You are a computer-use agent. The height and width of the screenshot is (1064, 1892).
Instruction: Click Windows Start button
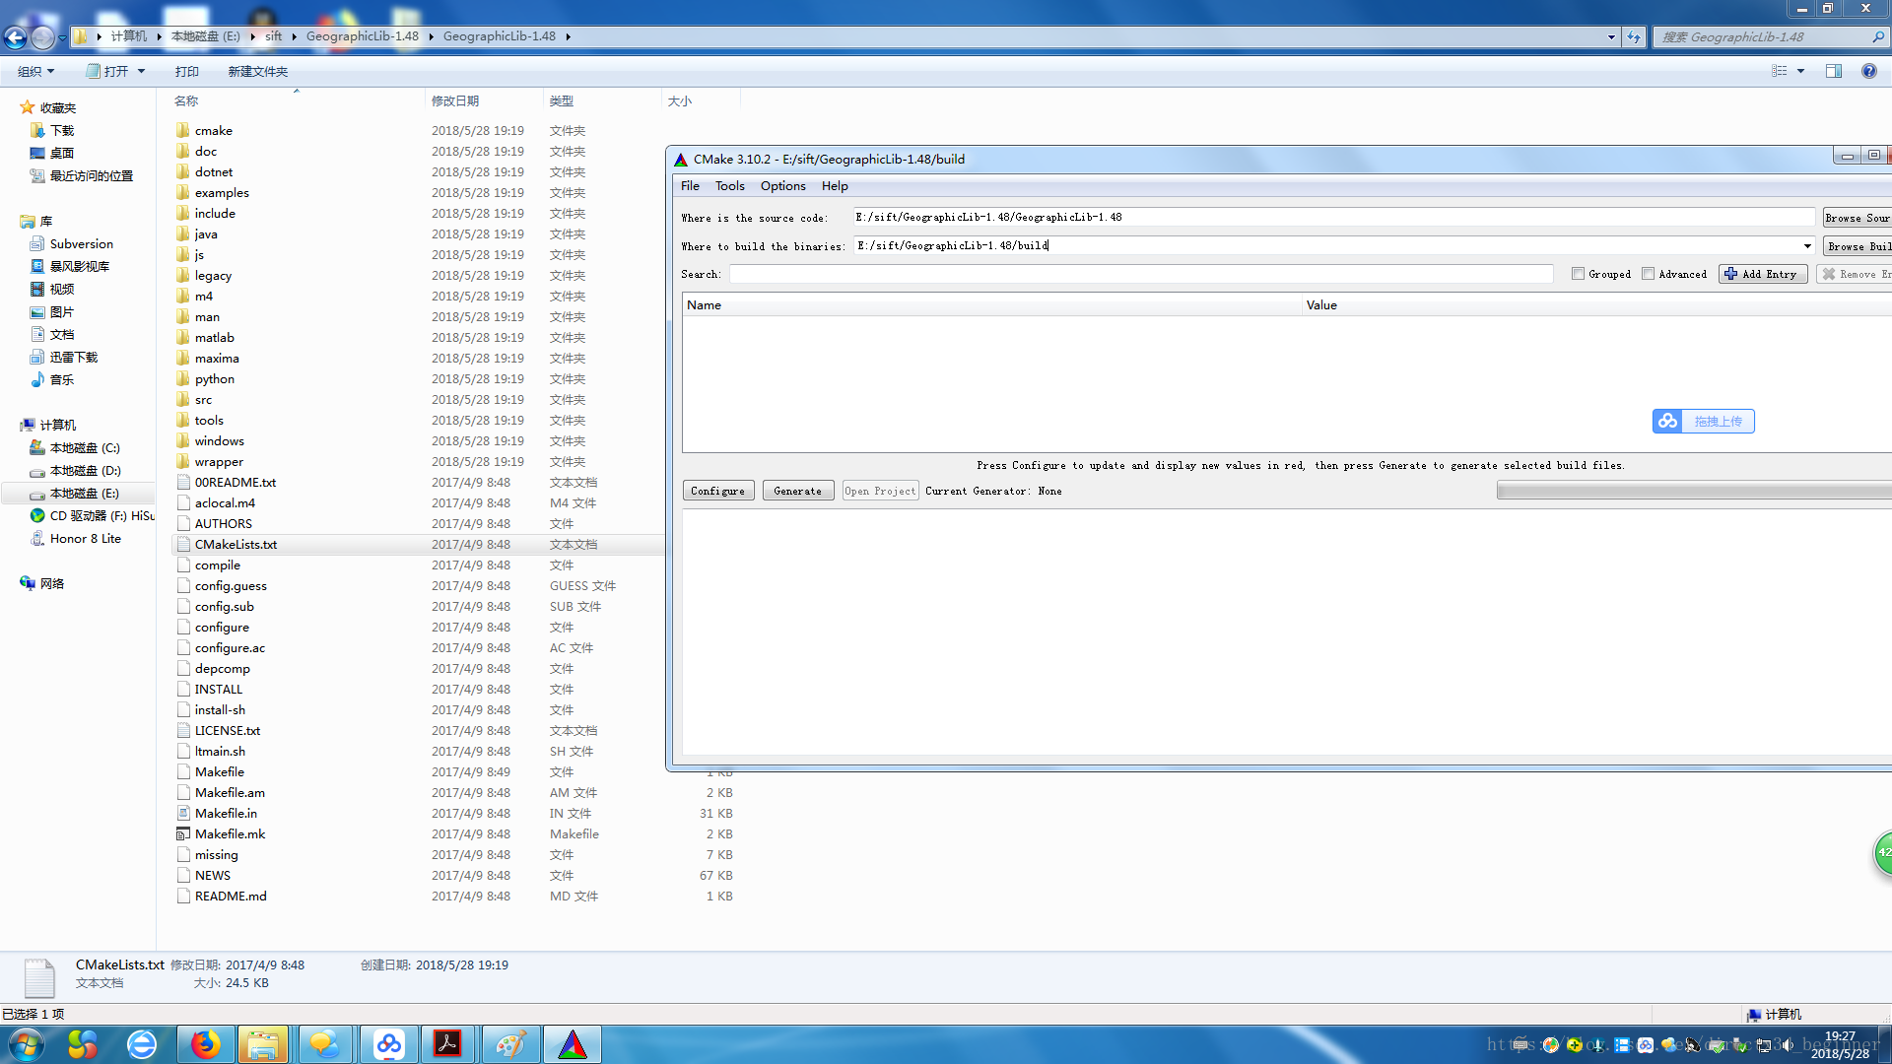tap(27, 1044)
